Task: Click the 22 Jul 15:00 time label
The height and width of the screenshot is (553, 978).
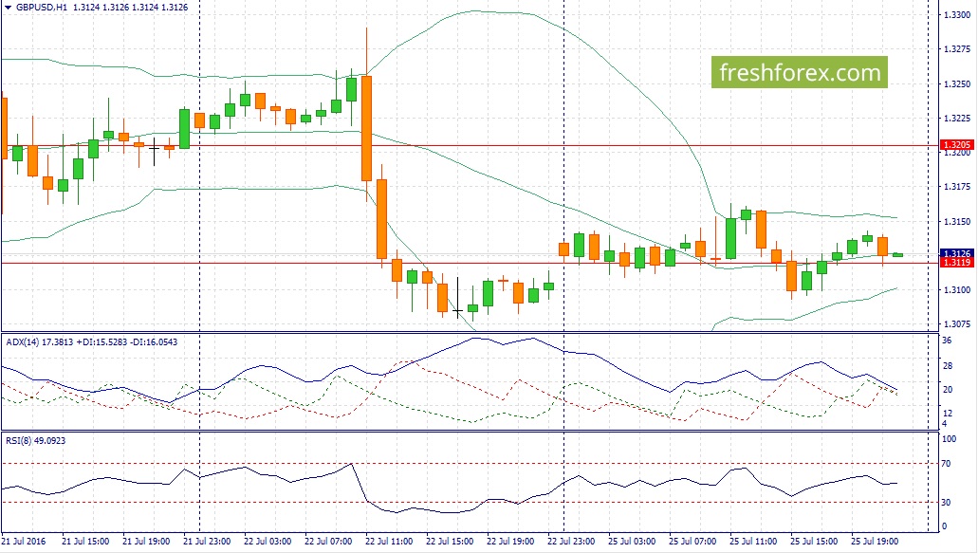Action: pos(449,542)
